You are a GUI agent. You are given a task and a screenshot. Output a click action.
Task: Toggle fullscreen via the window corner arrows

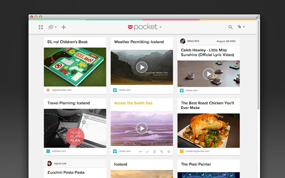(257, 17)
